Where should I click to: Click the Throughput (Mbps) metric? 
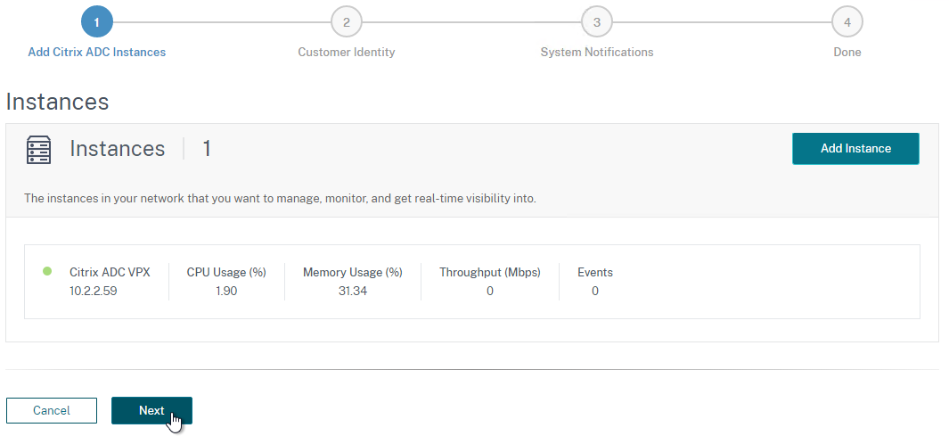pyautogui.click(x=489, y=282)
